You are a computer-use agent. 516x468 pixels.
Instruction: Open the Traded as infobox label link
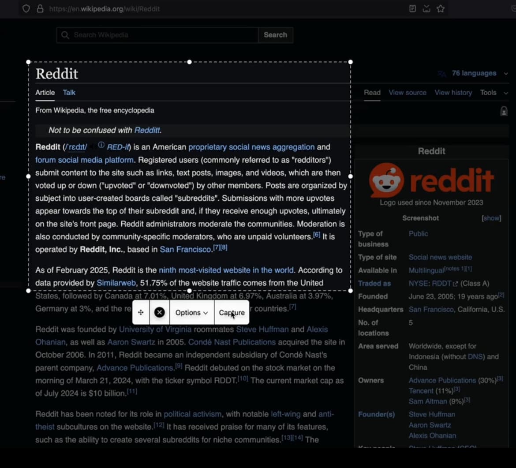point(374,283)
